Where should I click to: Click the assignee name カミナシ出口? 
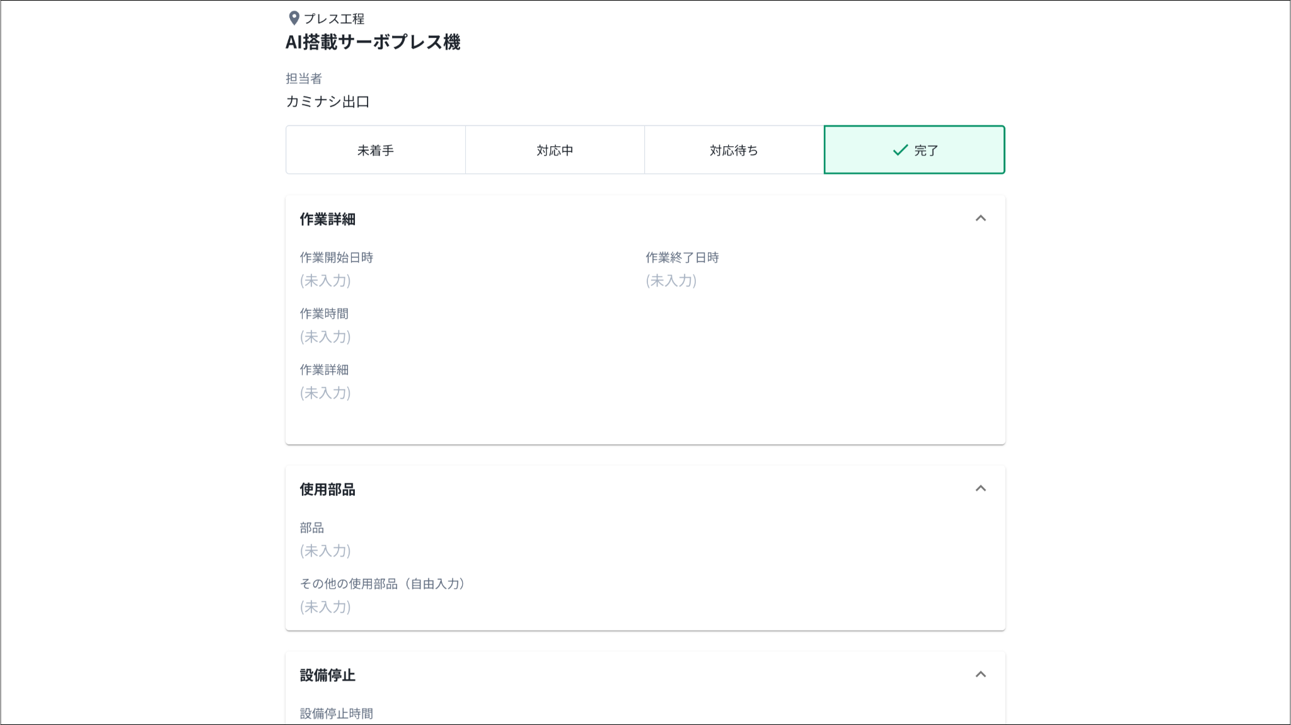(x=328, y=101)
